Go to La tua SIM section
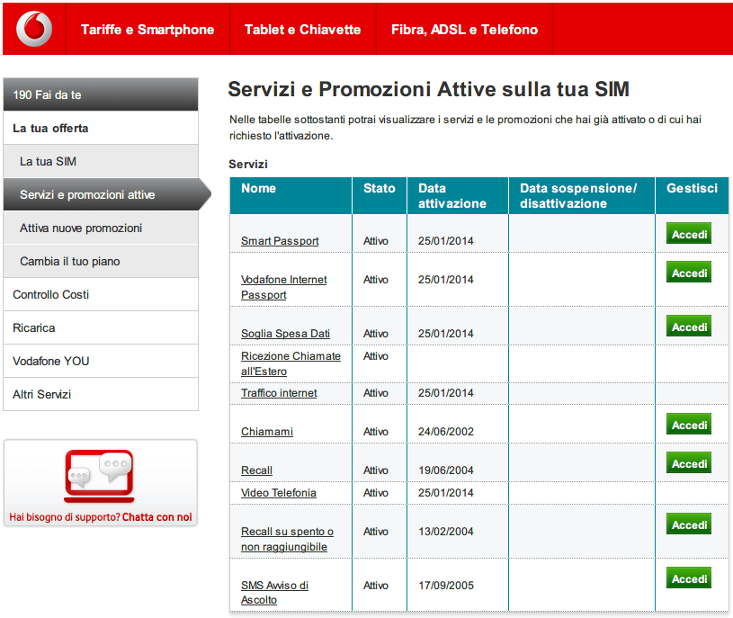Screen dimensions: 733x618 click(x=101, y=161)
